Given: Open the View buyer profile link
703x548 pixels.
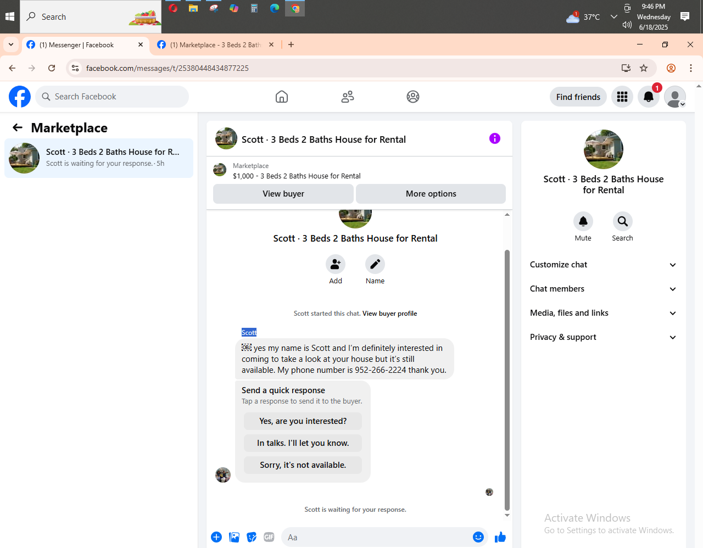Looking at the screenshot, I should (x=390, y=314).
